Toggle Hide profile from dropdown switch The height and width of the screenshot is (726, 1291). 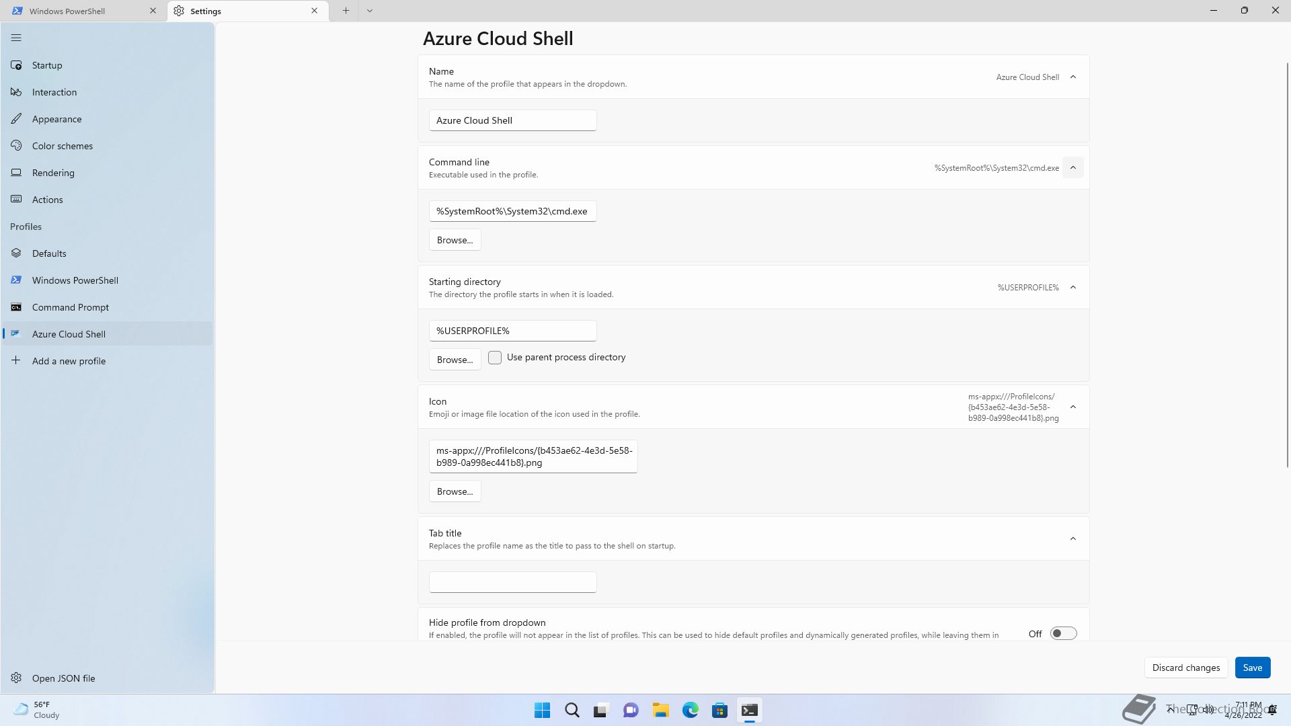point(1064,634)
